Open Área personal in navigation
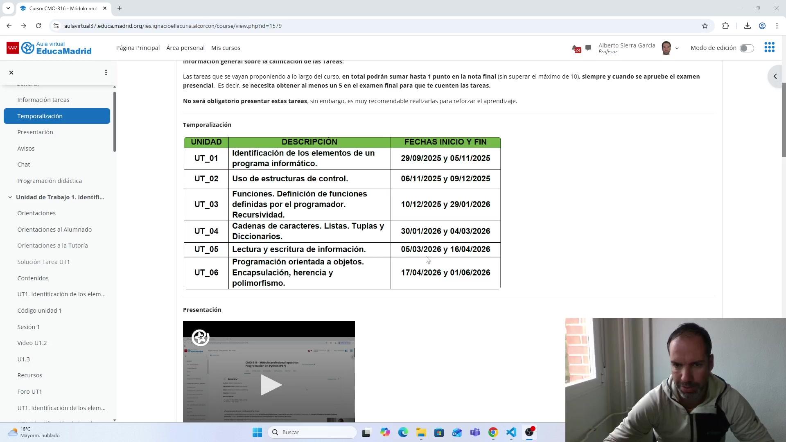Screen dimensions: 786x442 [x=185, y=48]
